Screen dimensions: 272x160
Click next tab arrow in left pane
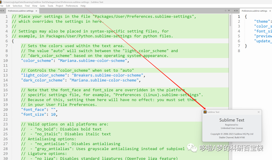point(3,11)
